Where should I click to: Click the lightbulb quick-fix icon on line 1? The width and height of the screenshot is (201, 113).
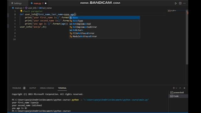tap(21, 11)
